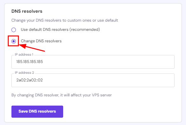Click the red arrow annotation pointing at the radio
Image resolution: width=186 pixels, height=125 pixels.
point(32,48)
